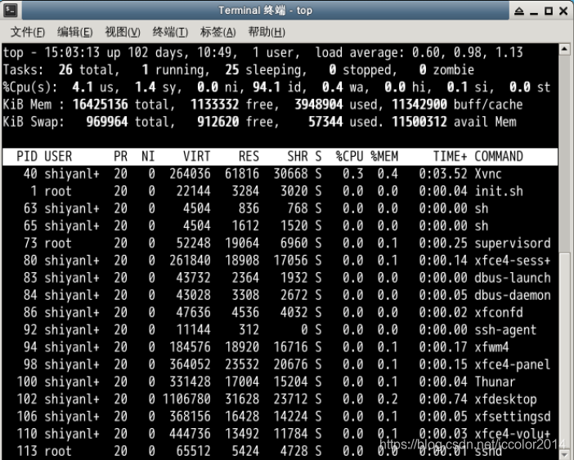The image size is (574, 460).
Task: Click the %CPU column header
Action: [x=350, y=157]
